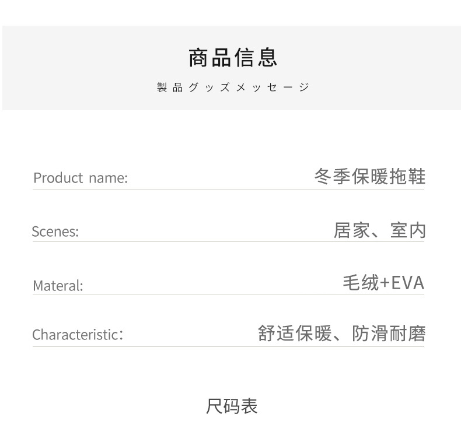Click the underline beneath the Characteristic row
Viewport: 461px width, 435px height.
click(228, 346)
